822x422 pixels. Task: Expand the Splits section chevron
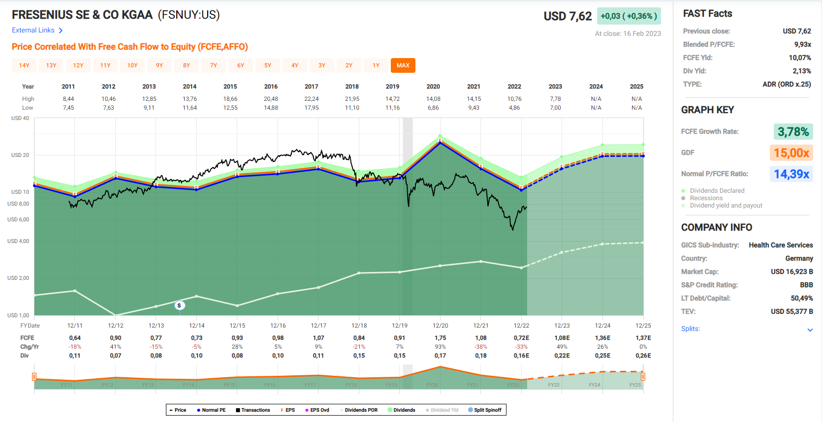coord(810,330)
